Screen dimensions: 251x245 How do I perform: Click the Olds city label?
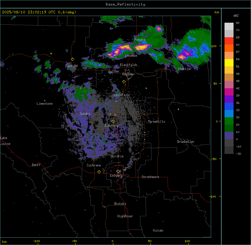[x=113, y=115]
